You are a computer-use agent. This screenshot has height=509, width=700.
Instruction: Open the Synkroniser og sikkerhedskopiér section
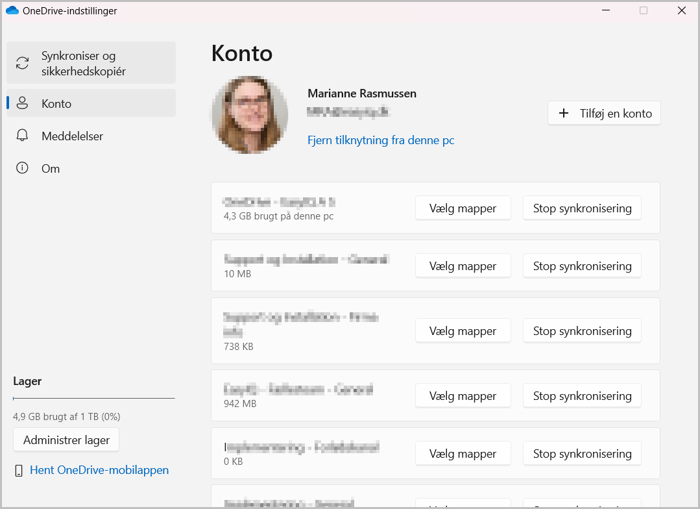91,63
